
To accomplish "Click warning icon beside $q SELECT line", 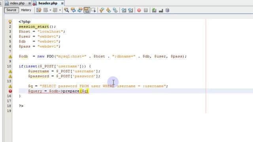I will click(x=10, y=86).
